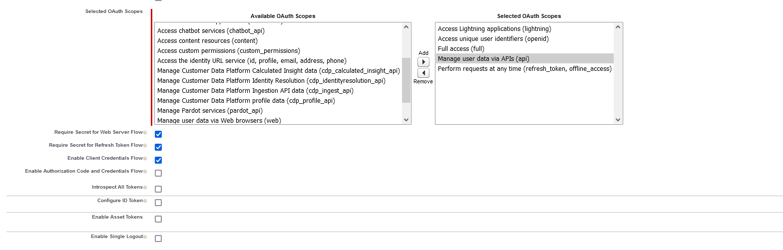
Task: Check the Enable Asset Tokens checkbox
Action: 158,219
